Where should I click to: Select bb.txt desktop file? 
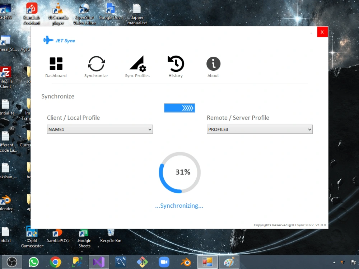5,235
